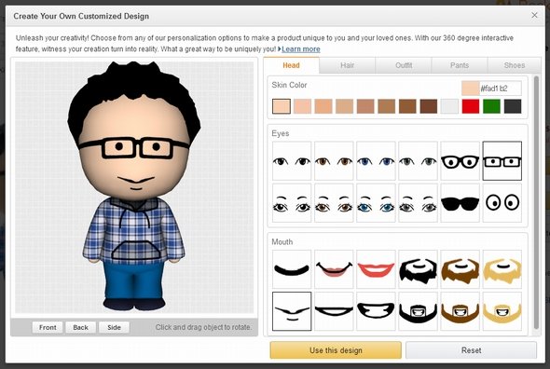550x369 pixels.
Task: Switch to the Hair tab
Action: (348, 65)
